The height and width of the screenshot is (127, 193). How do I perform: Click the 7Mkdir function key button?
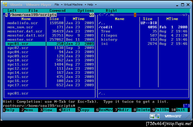tap(123, 110)
